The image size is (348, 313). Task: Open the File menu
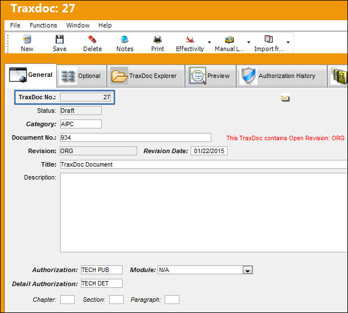[15, 25]
